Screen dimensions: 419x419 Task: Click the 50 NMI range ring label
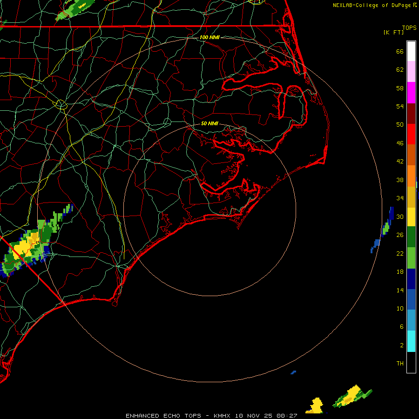point(209,123)
